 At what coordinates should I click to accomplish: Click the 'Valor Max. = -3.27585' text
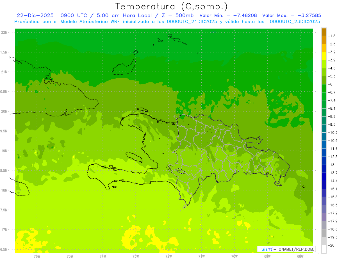coord(292,15)
